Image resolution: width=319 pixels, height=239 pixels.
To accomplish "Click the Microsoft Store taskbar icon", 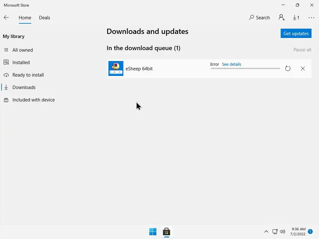I will tap(166, 232).
